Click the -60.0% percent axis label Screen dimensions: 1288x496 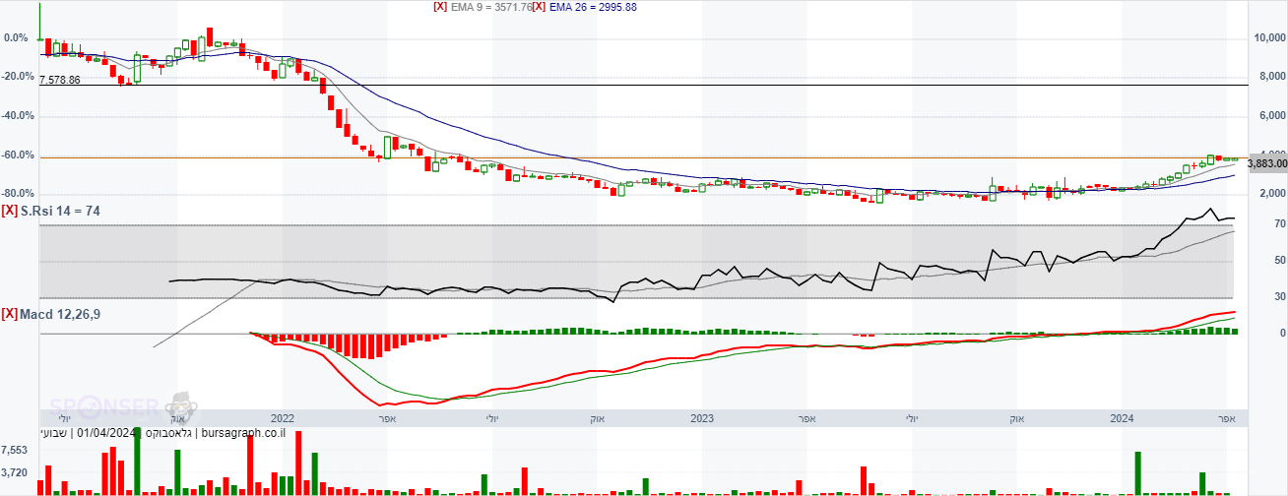click(x=19, y=155)
